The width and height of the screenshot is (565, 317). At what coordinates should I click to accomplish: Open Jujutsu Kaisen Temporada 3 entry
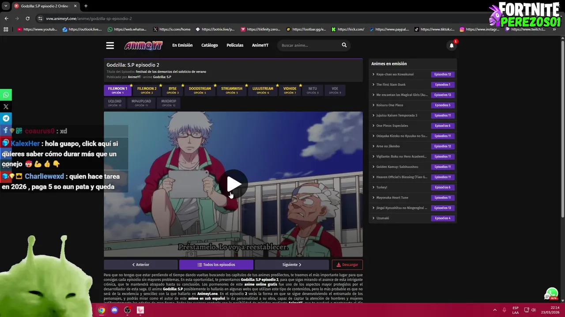coord(397,115)
